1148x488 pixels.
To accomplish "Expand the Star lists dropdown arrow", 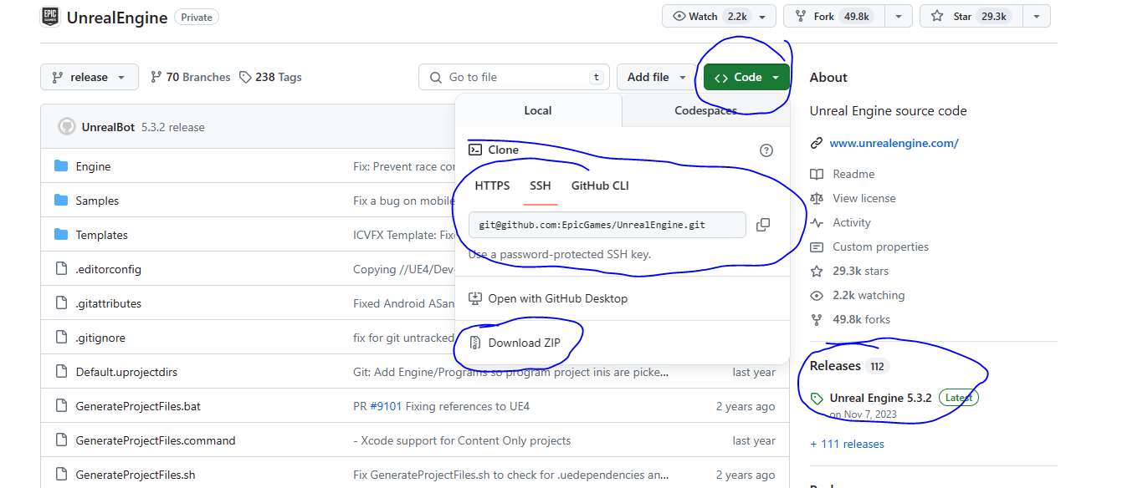I will (x=1037, y=17).
